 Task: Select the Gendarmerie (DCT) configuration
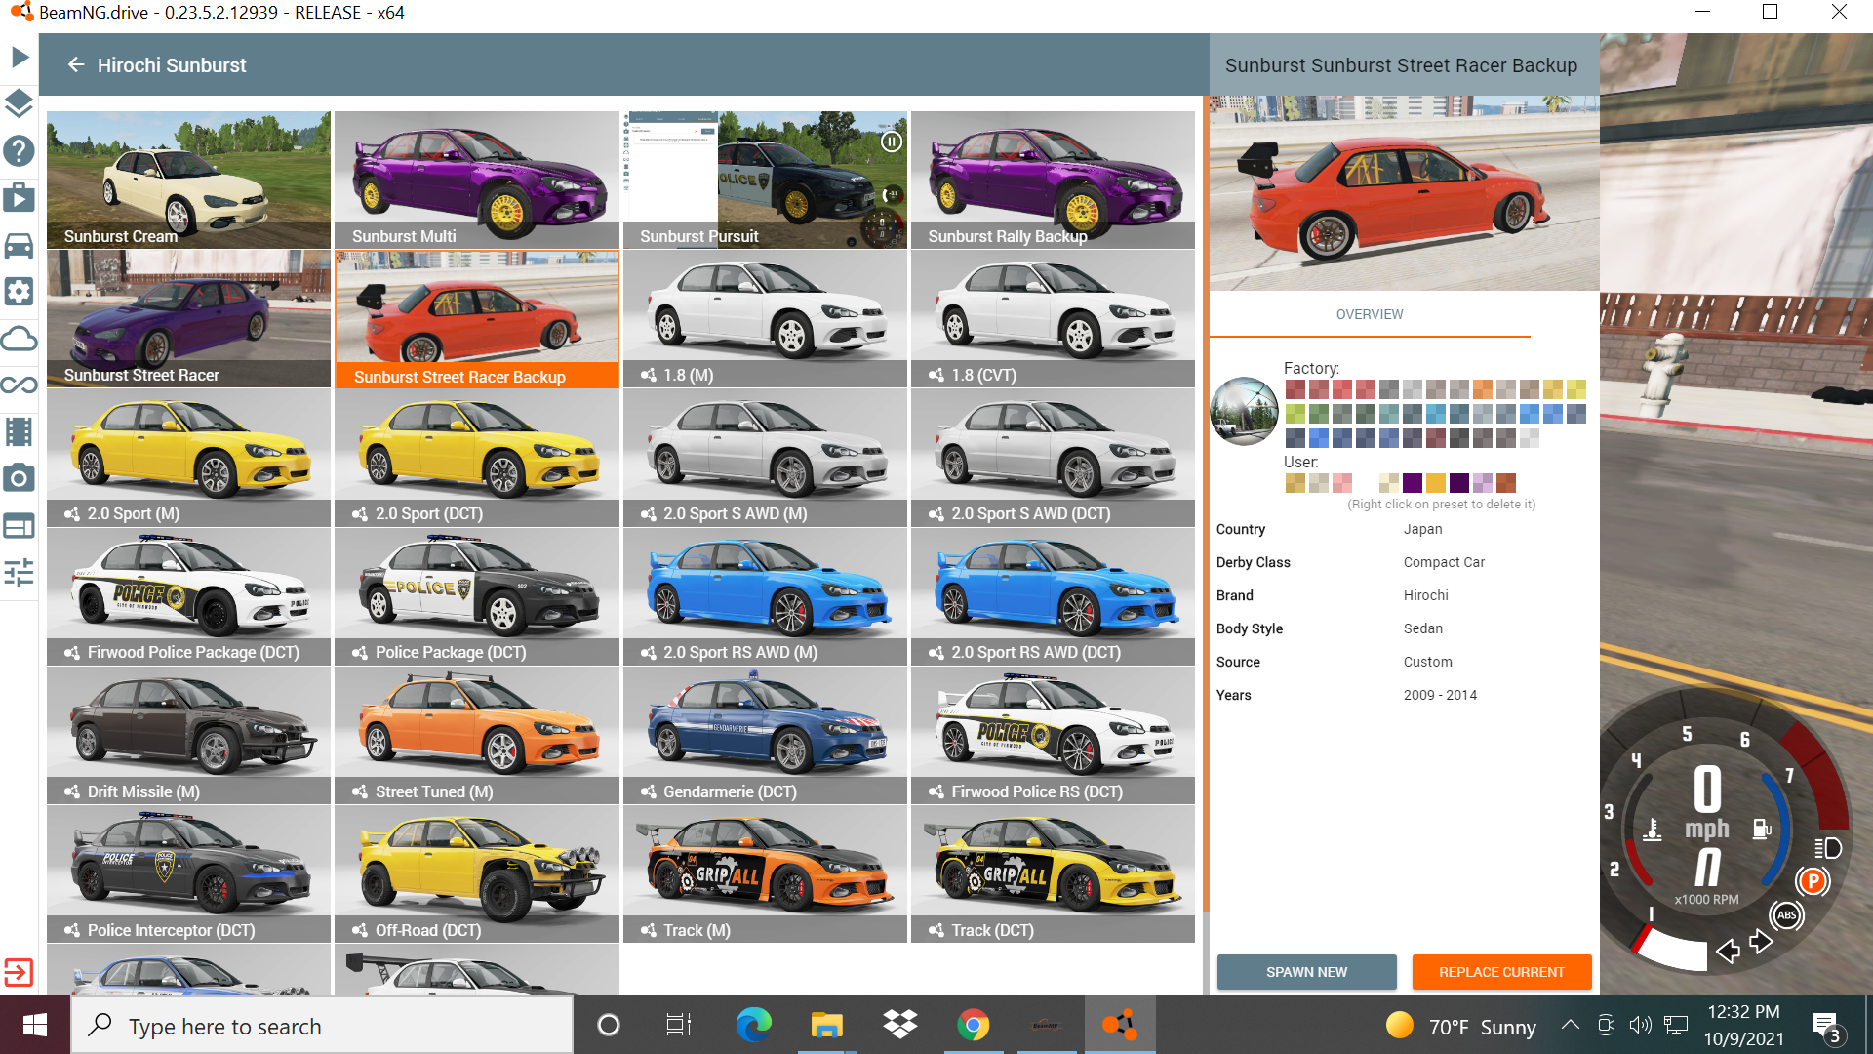pos(765,735)
